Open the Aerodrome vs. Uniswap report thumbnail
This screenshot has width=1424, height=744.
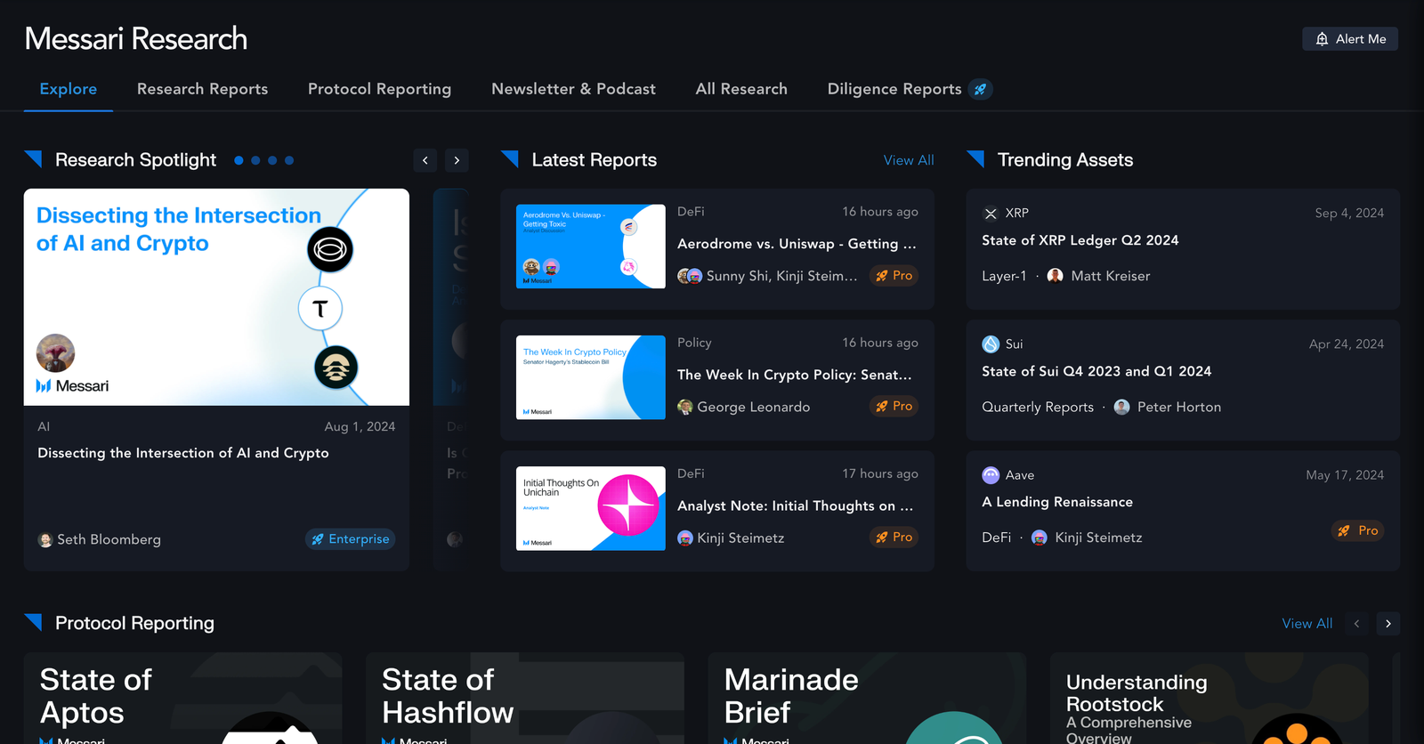(x=590, y=247)
